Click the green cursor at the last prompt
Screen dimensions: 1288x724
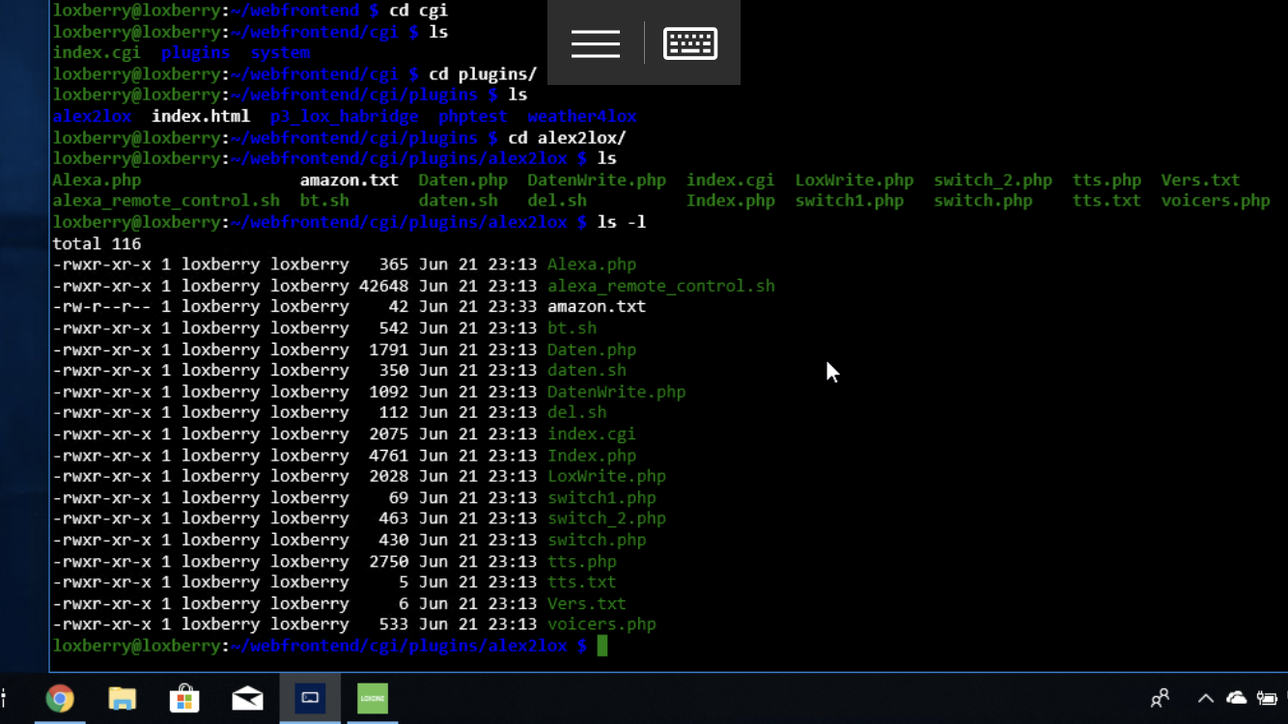point(602,646)
